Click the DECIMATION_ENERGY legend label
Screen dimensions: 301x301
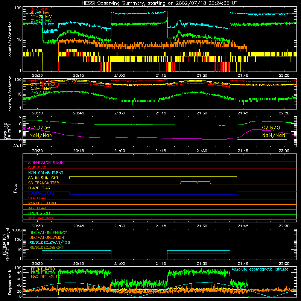coord(48,233)
